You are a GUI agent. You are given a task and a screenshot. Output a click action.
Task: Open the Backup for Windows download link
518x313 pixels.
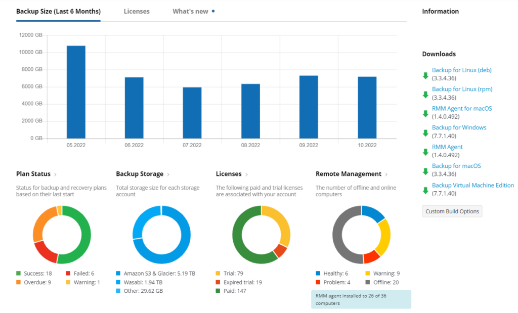pos(459,127)
